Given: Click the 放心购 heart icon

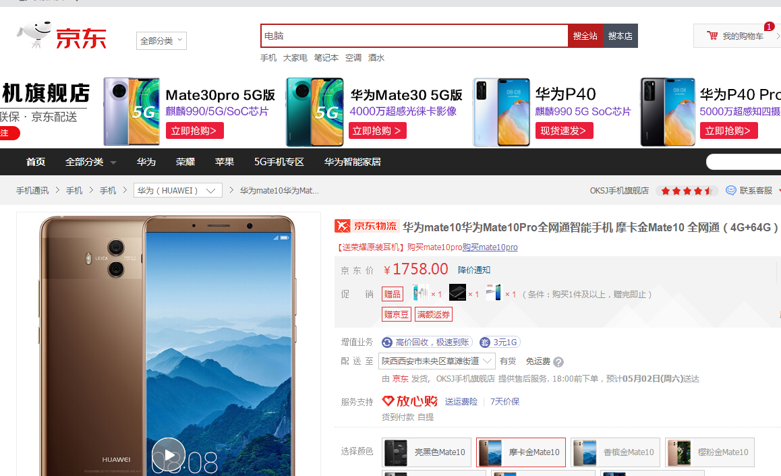Looking at the screenshot, I should [388, 400].
